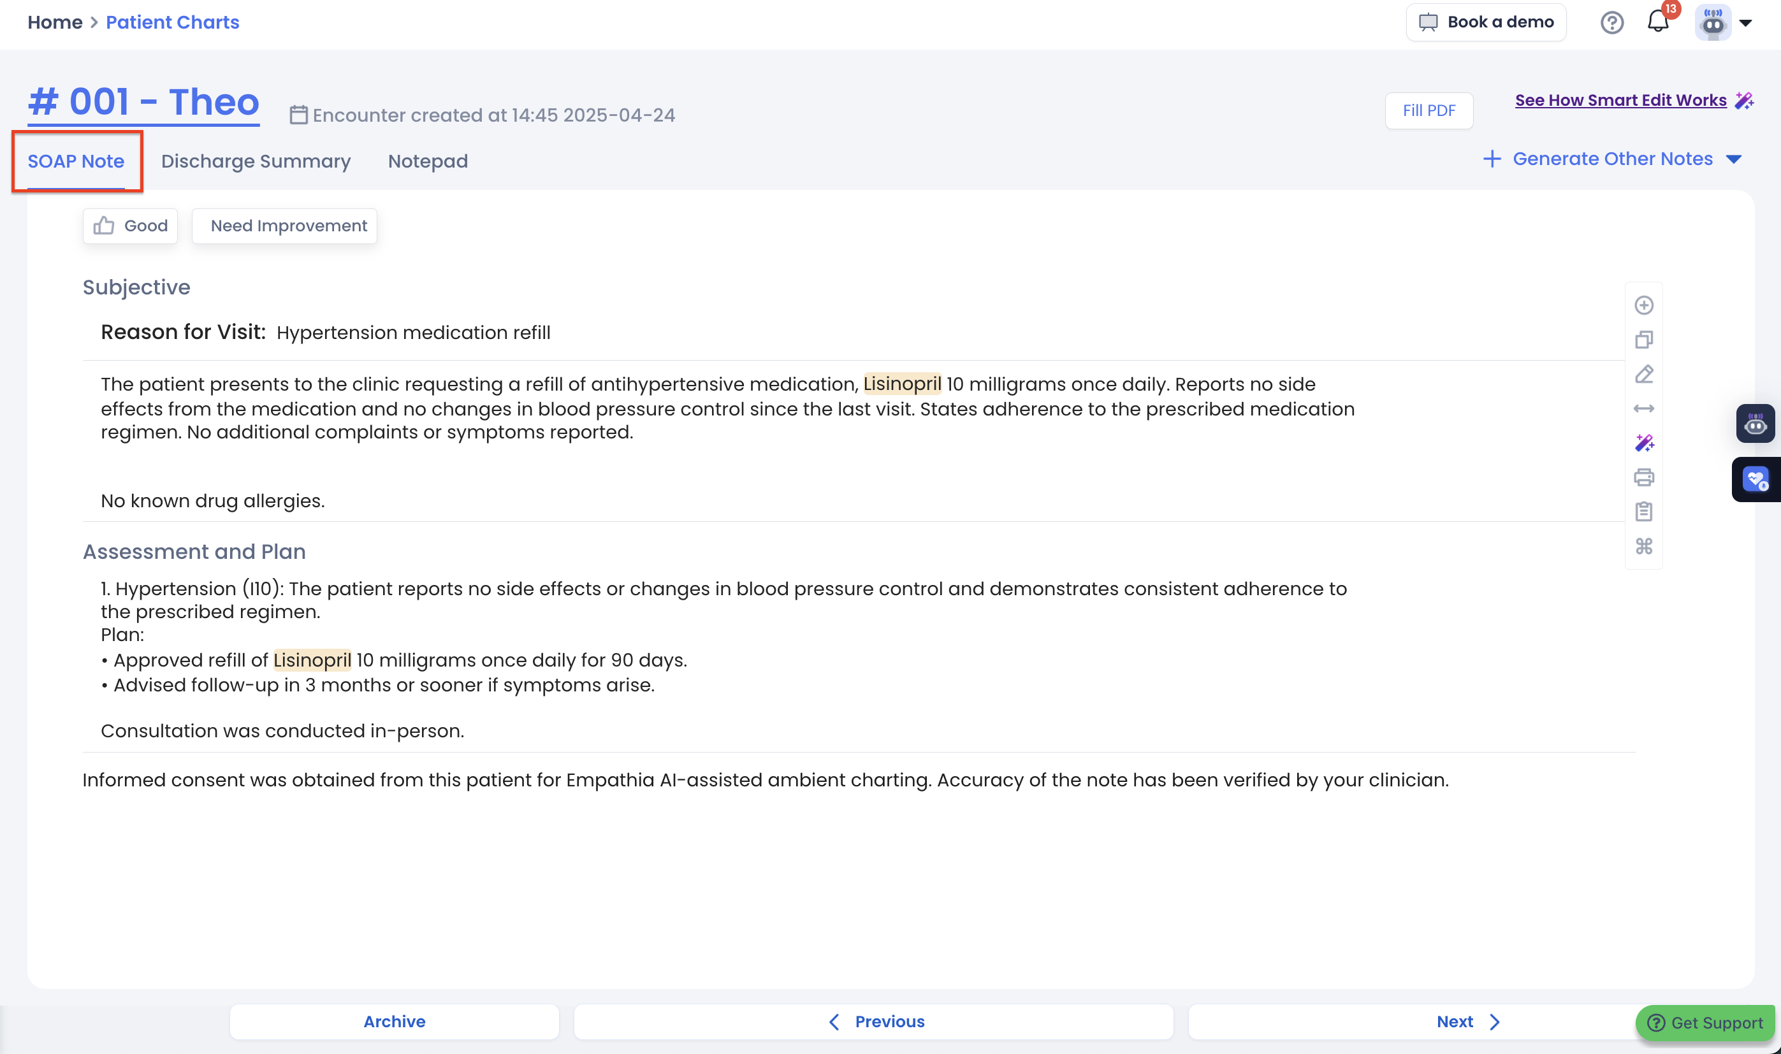Click the pencil edit icon
The width and height of the screenshot is (1781, 1054).
[x=1643, y=374]
